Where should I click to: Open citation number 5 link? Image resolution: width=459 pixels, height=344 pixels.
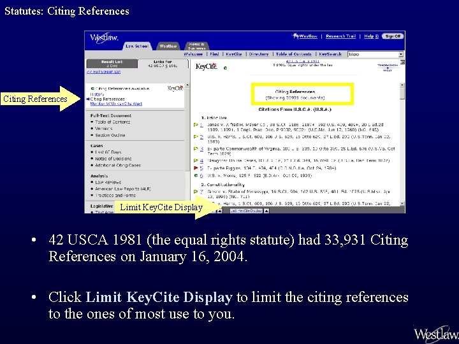coord(201,168)
